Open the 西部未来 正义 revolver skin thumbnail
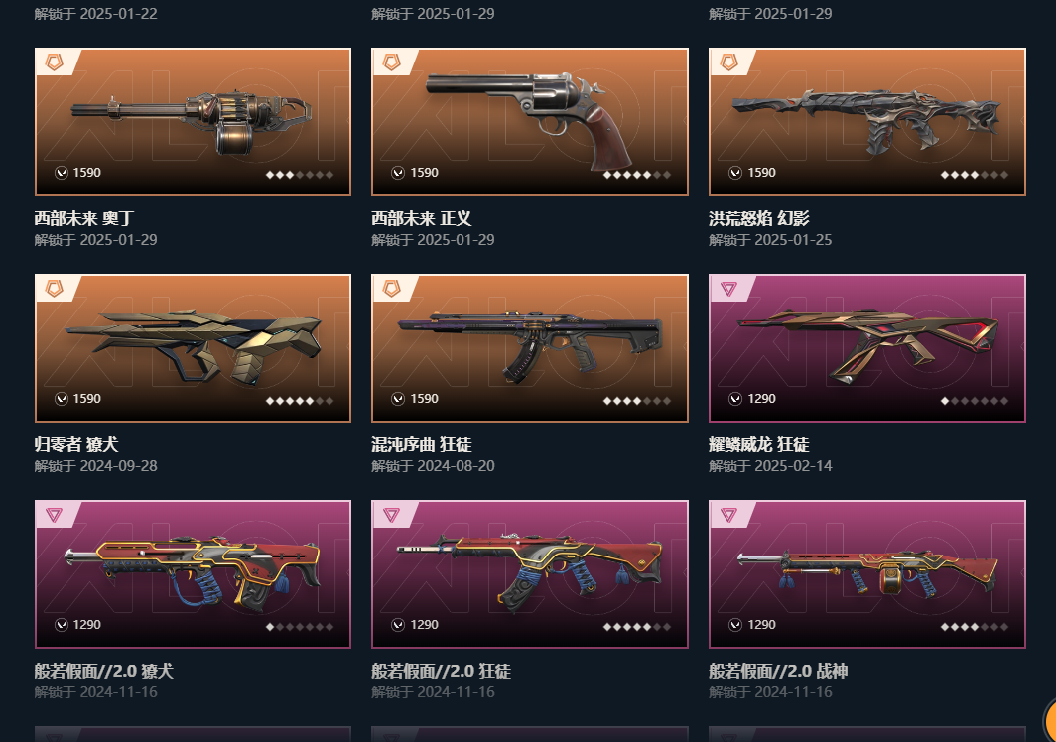 [530, 122]
